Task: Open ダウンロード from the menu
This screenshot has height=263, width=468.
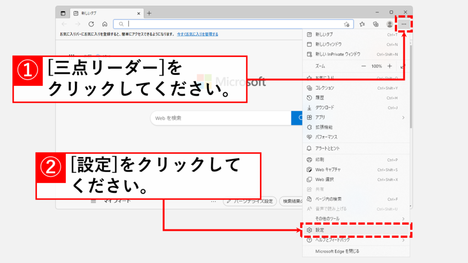Action: [324, 107]
